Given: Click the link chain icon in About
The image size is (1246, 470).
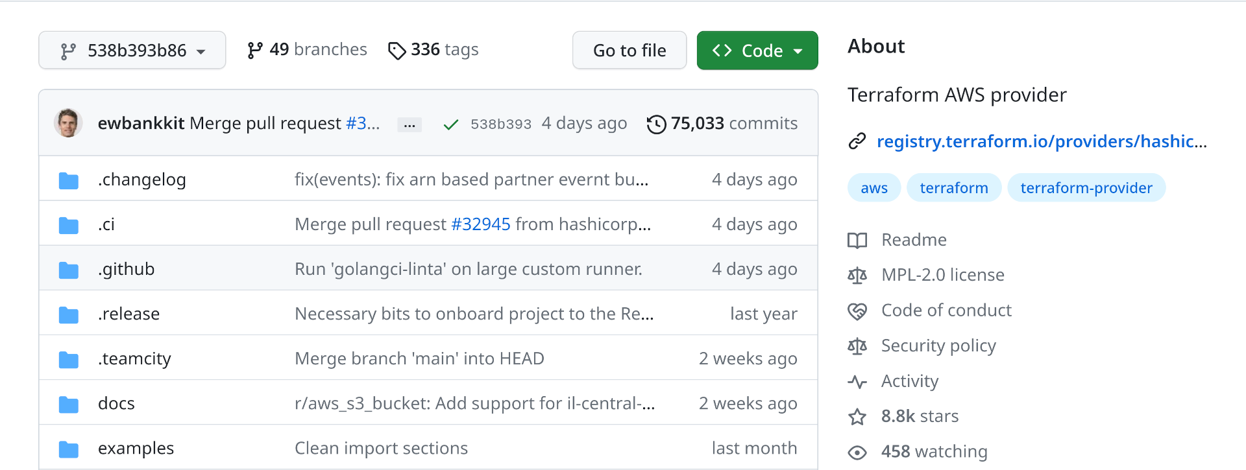Looking at the screenshot, I should coord(857,141).
